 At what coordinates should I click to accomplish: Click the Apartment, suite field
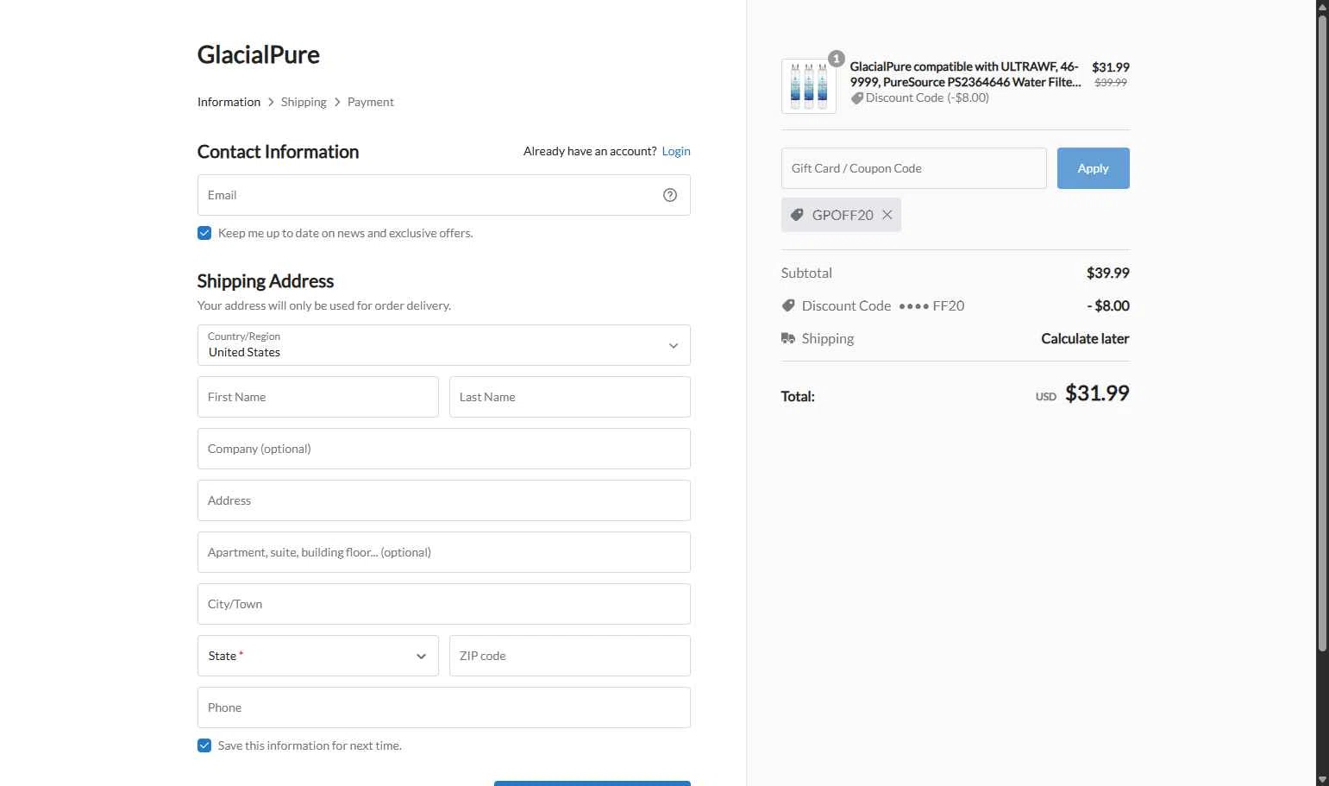click(444, 552)
